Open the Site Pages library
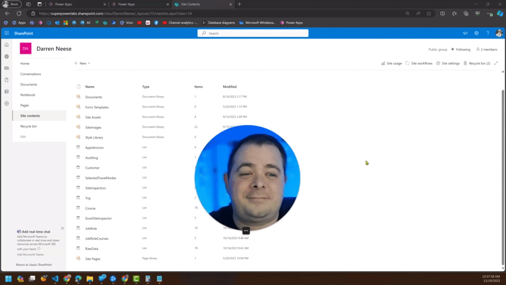This screenshot has width=506, height=285. coord(92,259)
